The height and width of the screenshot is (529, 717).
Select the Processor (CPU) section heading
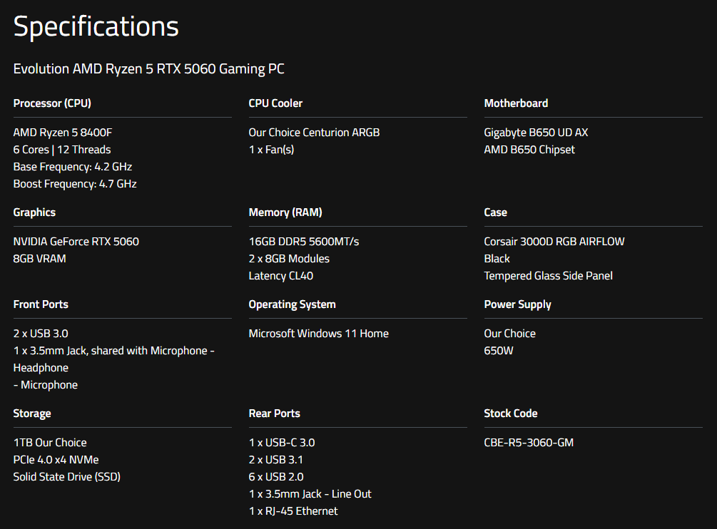point(52,103)
